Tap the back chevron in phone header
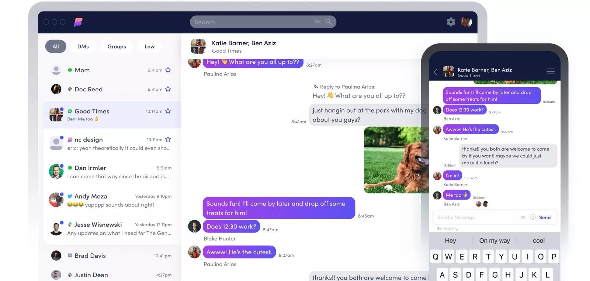590x281 pixels. point(435,72)
